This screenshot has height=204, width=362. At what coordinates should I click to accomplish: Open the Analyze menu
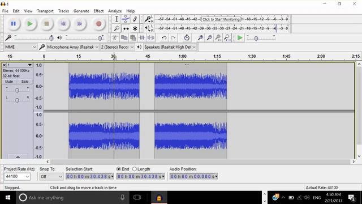click(x=115, y=11)
